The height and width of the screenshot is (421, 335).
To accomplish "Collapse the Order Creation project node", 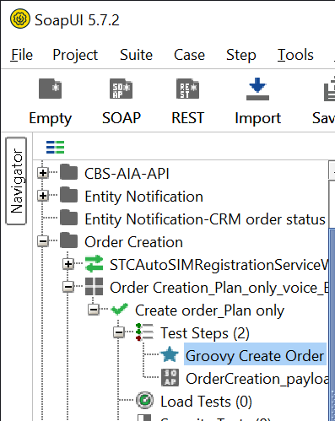I will (x=43, y=241).
